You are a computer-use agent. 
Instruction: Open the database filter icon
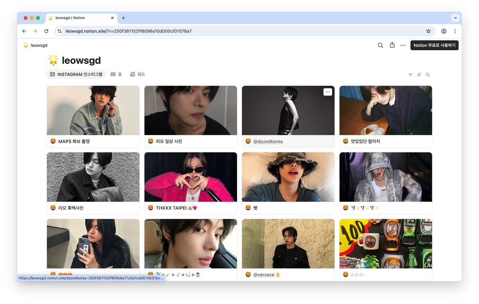click(410, 75)
